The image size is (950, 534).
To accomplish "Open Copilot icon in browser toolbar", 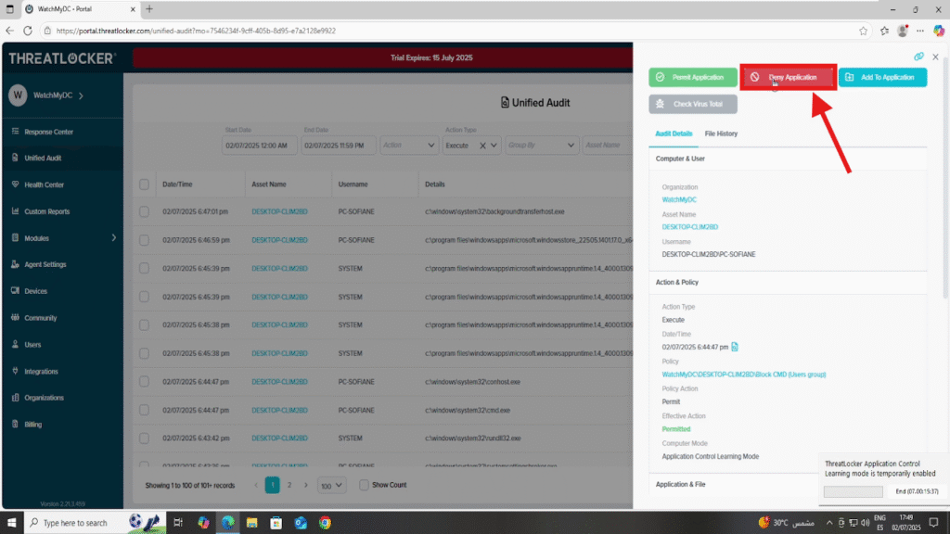I will click(939, 31).
